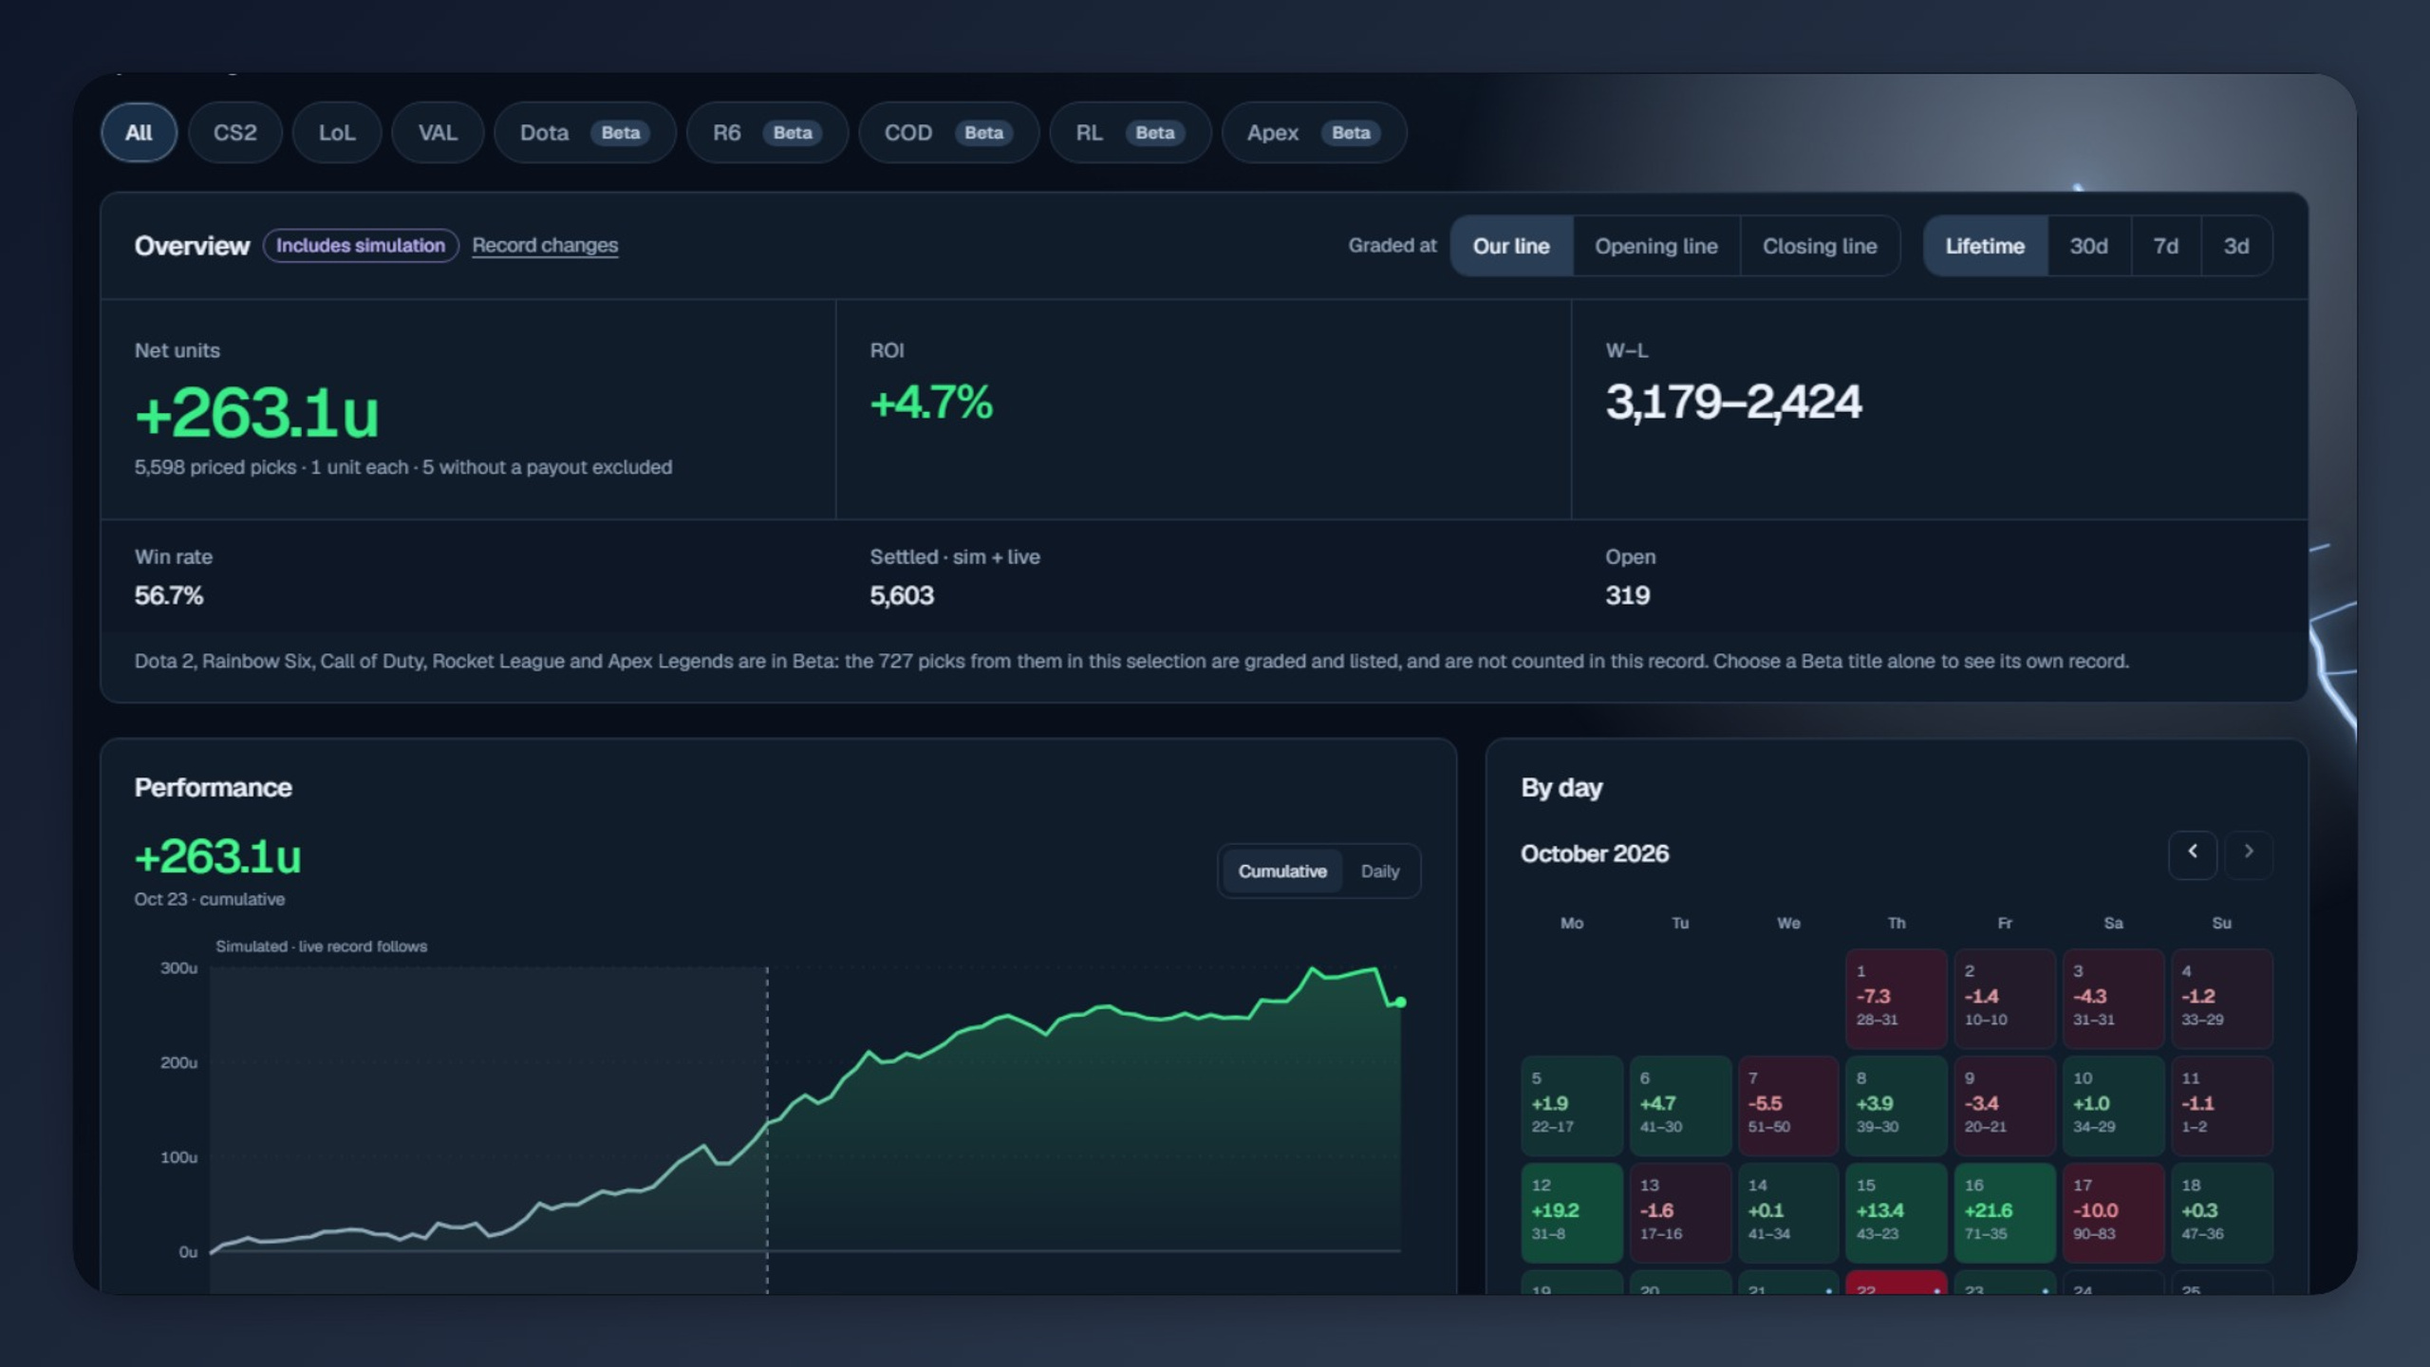The width and height of the screenshot is (2430, 1367).
Task: Filter by CS2 picks
Action: point(234,133)
